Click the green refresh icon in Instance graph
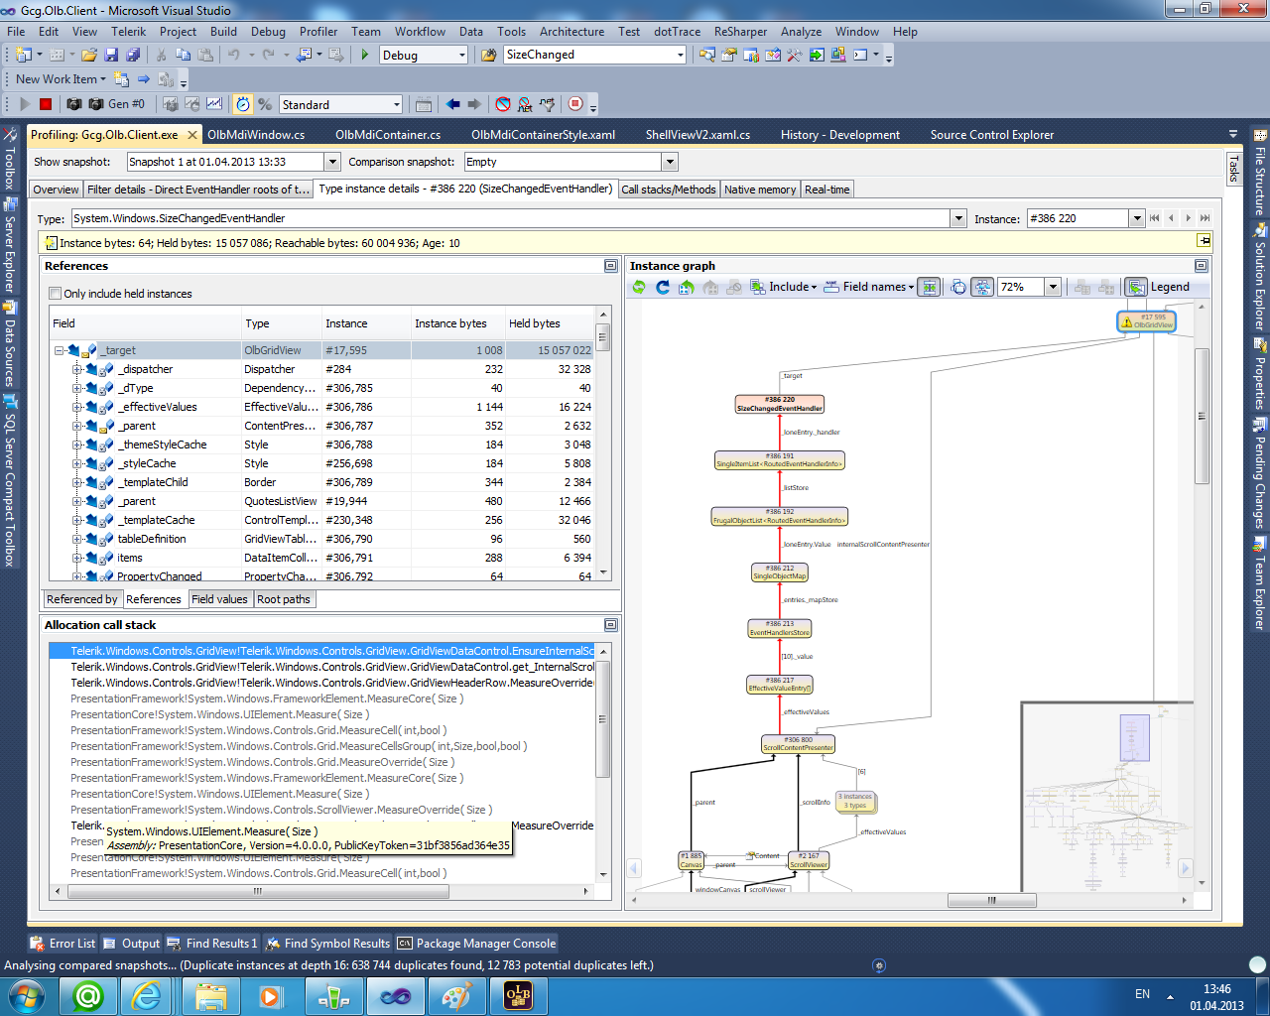 pos(639,287)
